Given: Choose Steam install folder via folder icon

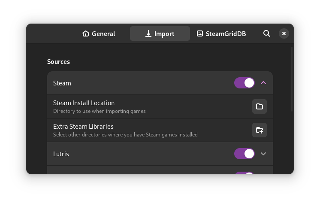Looking at the screenshot, I should point(260,106).
